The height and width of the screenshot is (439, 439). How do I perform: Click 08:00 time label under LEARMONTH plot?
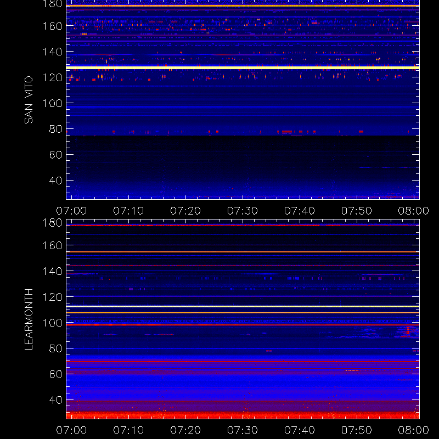tap(414, 430)
